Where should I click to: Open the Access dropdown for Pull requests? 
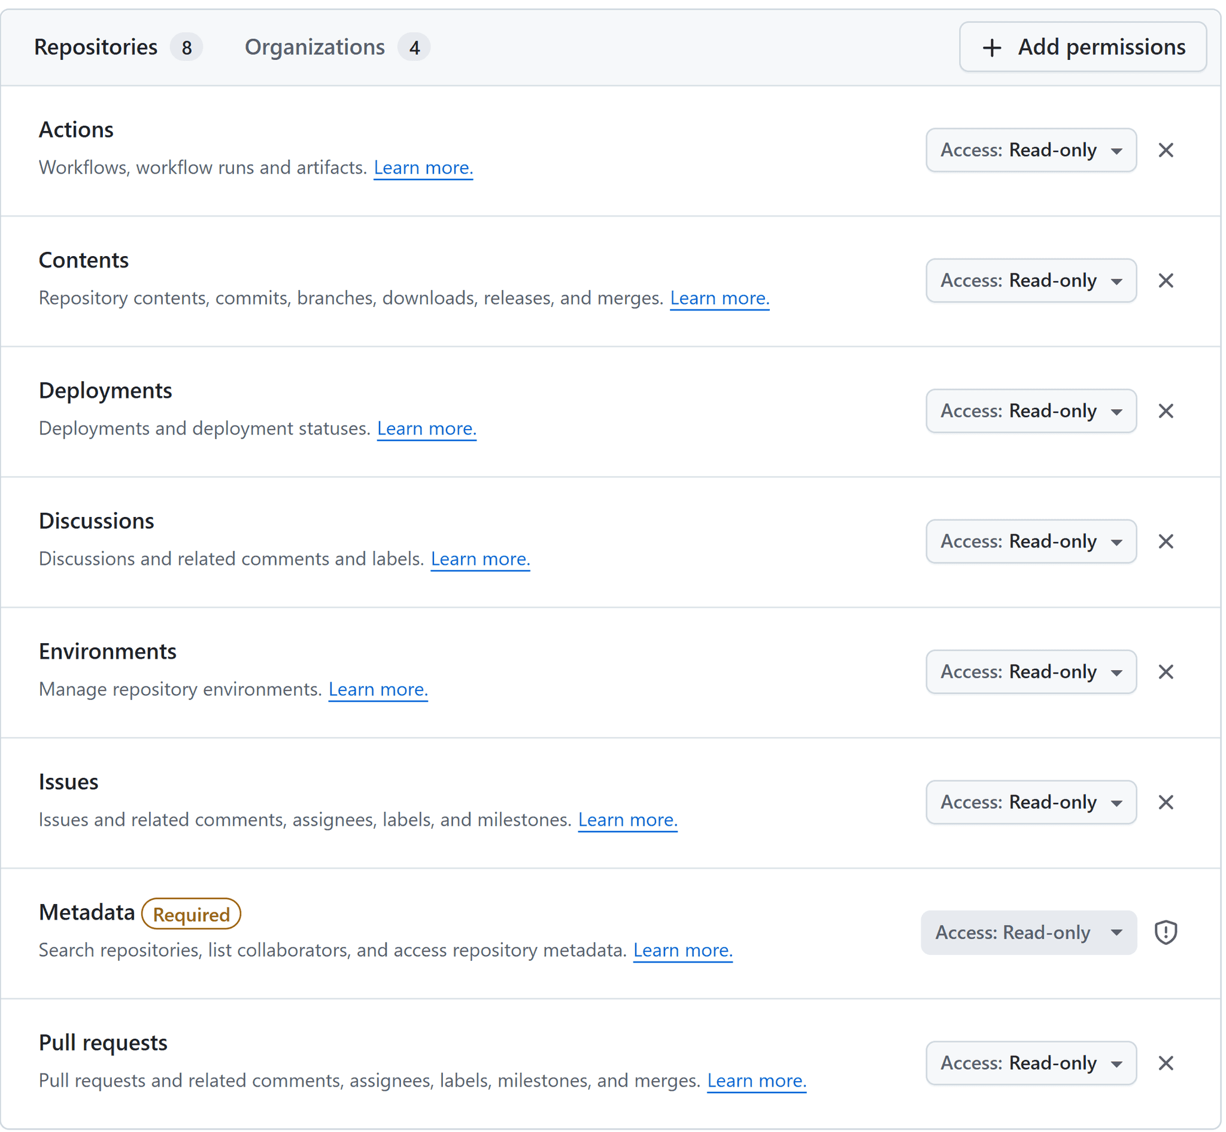point(1031,1063)
